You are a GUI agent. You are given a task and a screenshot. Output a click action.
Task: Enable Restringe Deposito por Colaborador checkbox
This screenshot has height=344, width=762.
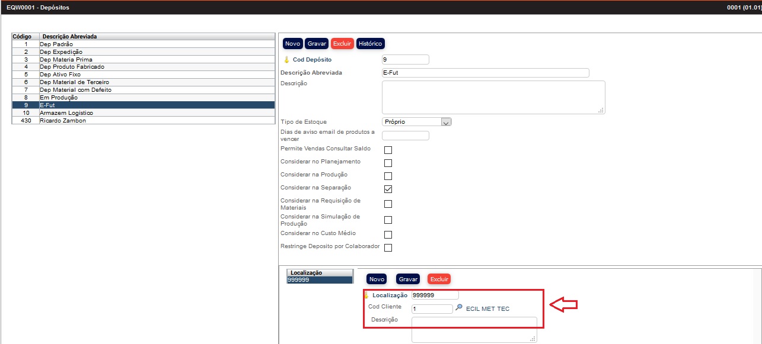[x=388, y=247]
